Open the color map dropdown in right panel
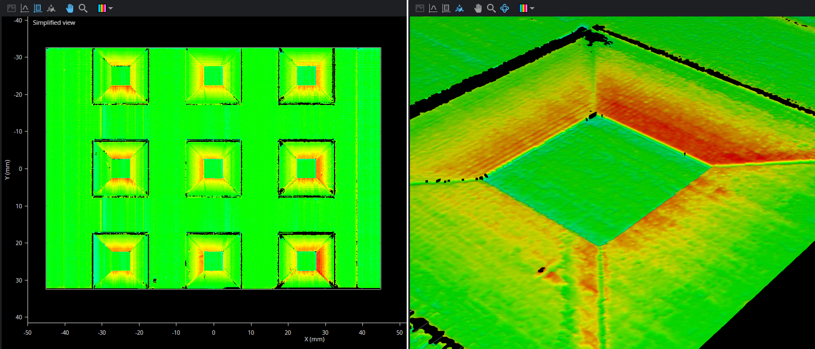Image resolution: width=815 pixels, height=349 pixels. pyautogui.click(x=533, y=9)
